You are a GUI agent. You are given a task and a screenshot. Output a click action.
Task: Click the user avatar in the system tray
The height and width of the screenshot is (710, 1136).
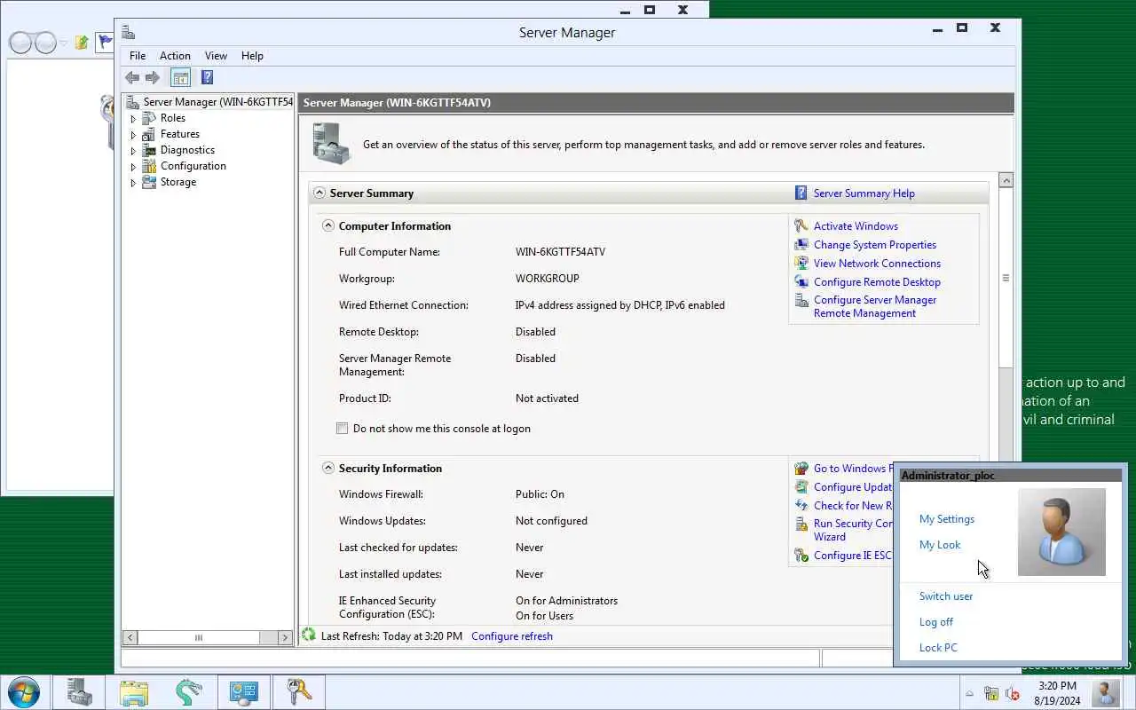(1105, 692)
